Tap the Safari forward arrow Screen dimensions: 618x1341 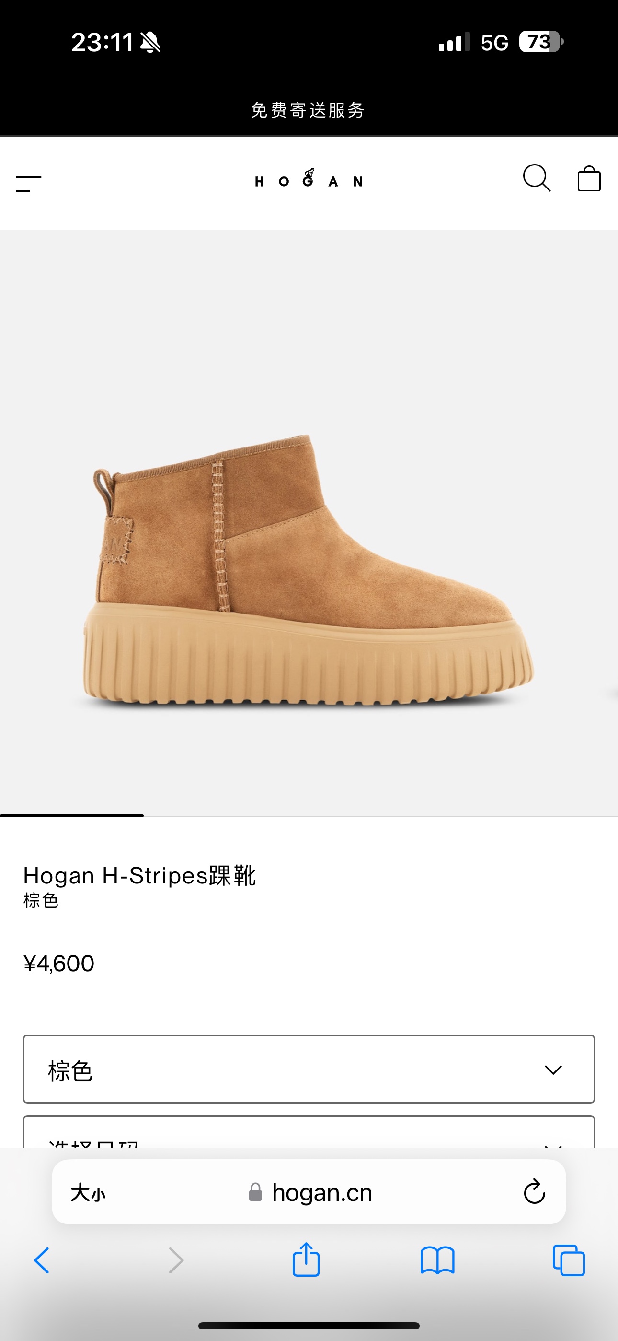176,1260
